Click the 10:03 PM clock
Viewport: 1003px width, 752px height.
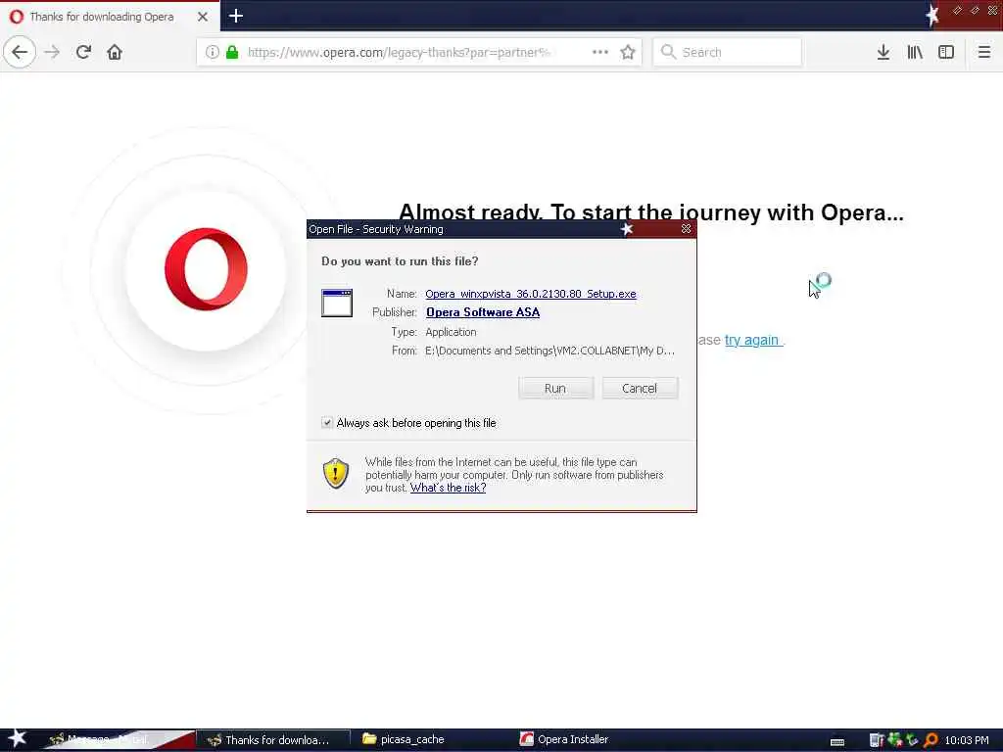(x=967, y=740)
